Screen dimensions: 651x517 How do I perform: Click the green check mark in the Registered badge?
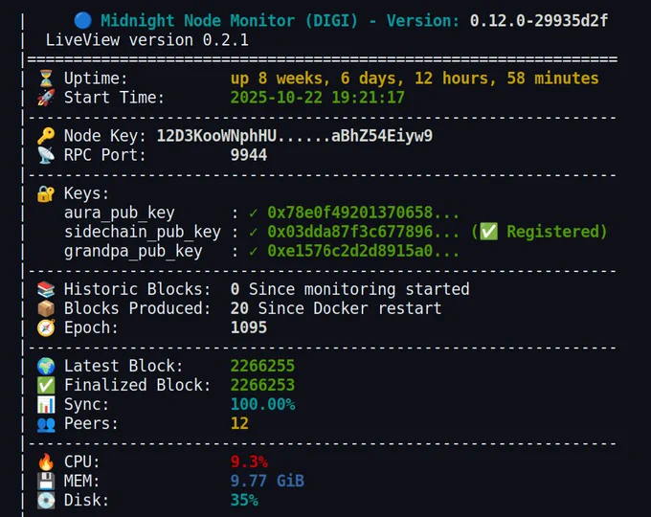tap(488, 232)
